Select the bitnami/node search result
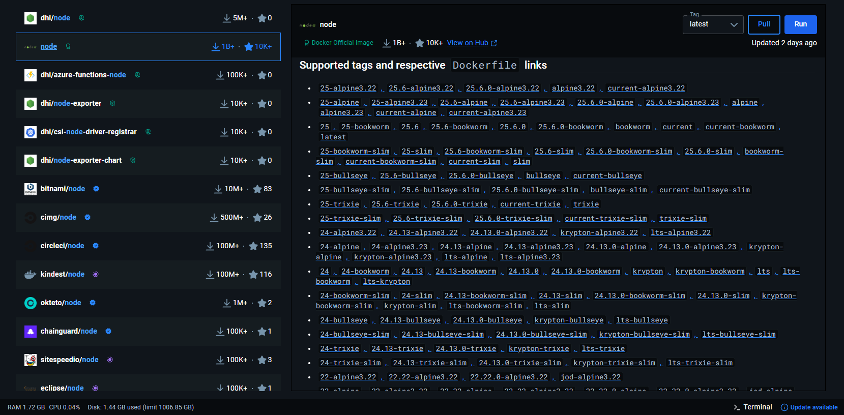 click(148, 189)
